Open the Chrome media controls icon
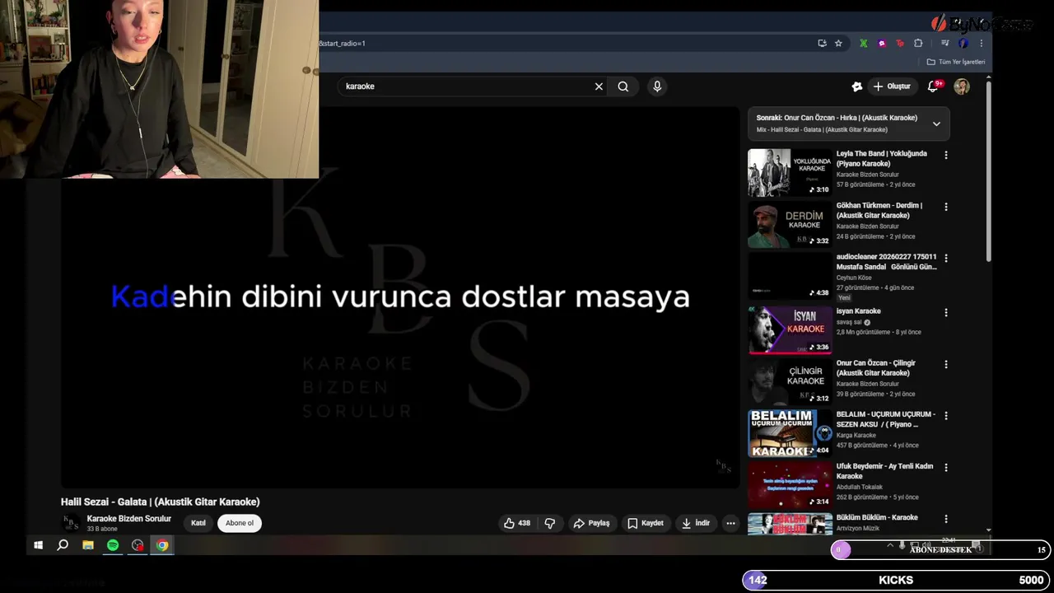The image size is (1054, 593). point(944,44)
